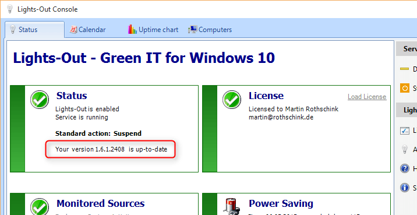Click the yellow dash icon in sidebar
Screen dimensions: 417x215
405,69
